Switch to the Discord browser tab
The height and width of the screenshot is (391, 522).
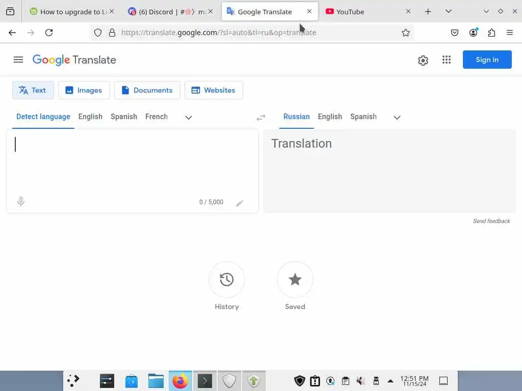click(170, 12)
